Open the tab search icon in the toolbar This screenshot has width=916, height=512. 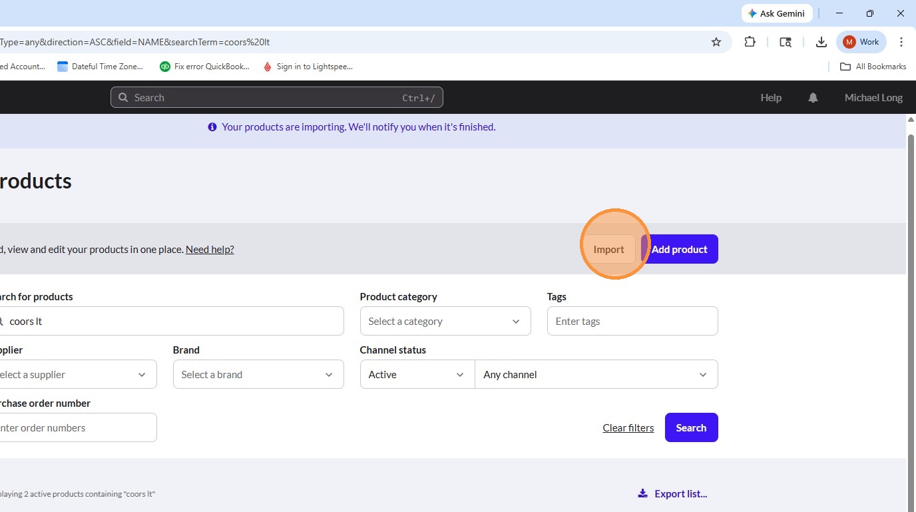coord(786,42)
